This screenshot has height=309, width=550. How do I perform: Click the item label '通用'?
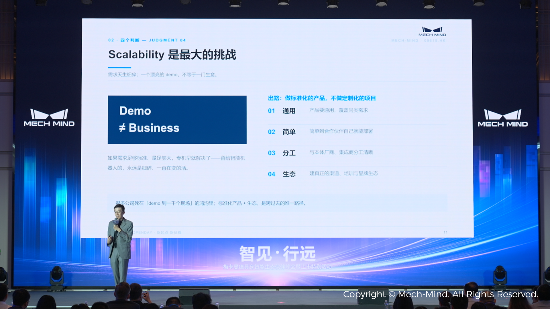click(289, 111)
